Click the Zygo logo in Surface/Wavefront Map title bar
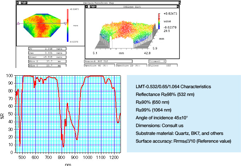Screen dimensions: 241x166 pyautogui.click(x=24, y=2)
